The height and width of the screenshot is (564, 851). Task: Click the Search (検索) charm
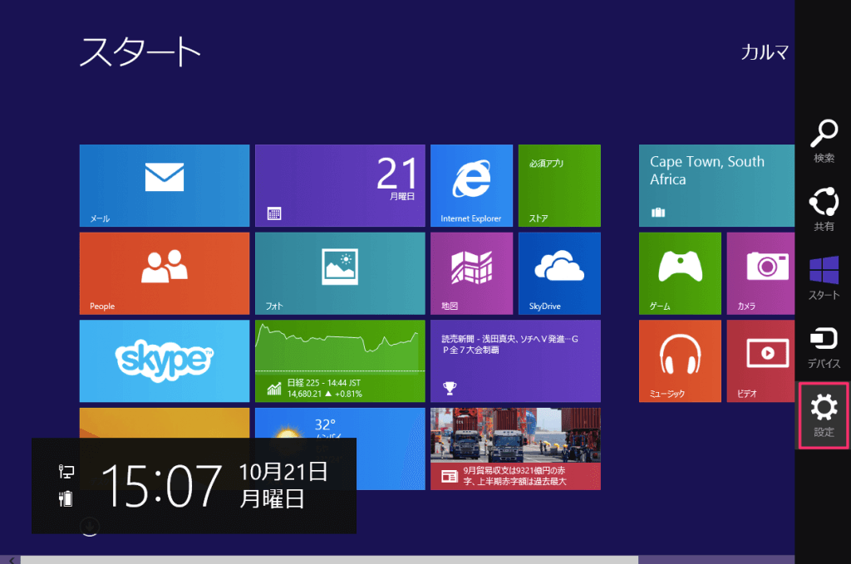click(x=824, y=141)
